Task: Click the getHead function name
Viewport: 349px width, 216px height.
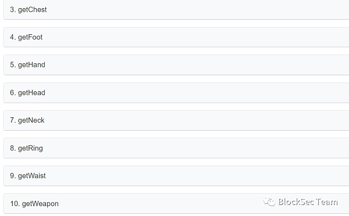Action: [31, 93]
